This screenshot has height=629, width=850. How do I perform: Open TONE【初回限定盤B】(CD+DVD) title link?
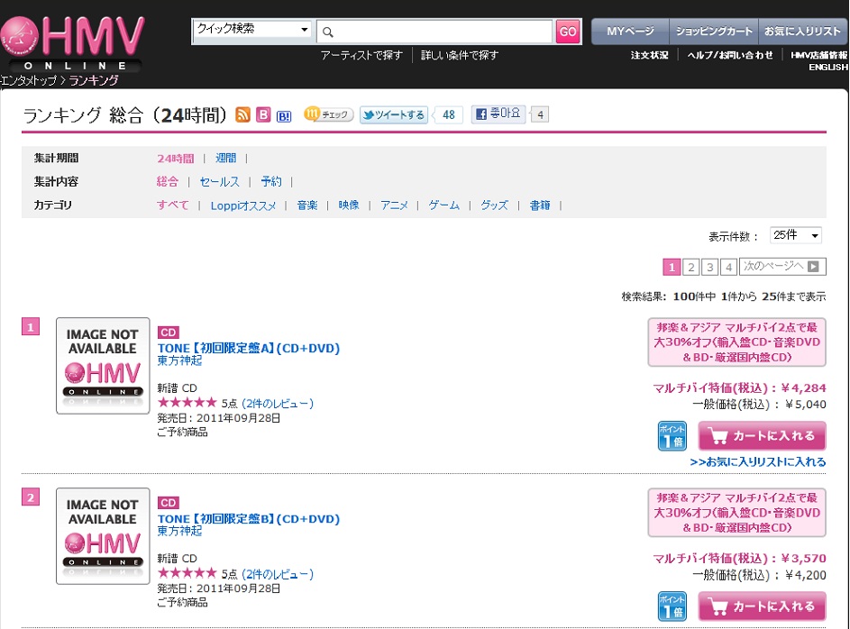point(249,519)
